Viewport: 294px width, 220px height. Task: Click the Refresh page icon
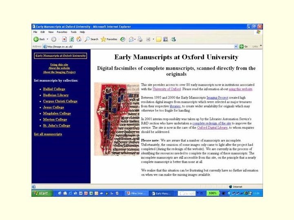click(x=71, y=39)
